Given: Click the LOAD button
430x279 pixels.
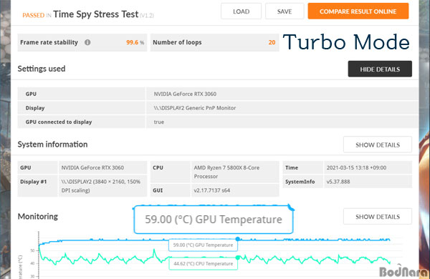Looking at the screenshot, I should (x=241, y=11).
